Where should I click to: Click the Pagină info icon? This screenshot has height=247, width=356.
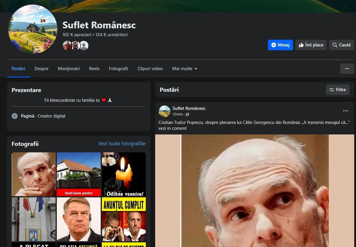coord(14,116)
